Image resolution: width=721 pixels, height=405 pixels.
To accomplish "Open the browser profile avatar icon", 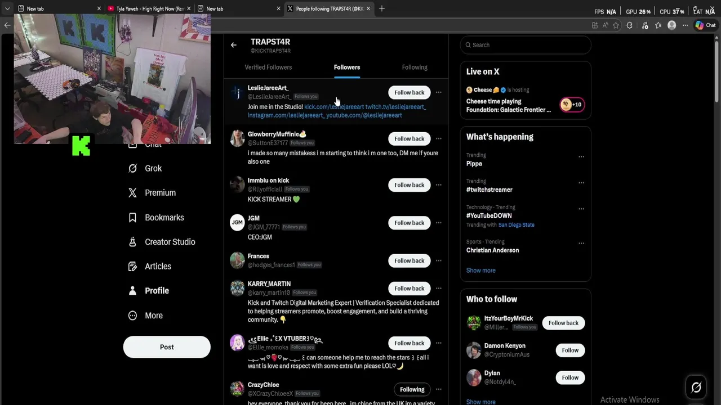I will coord(671,25).
